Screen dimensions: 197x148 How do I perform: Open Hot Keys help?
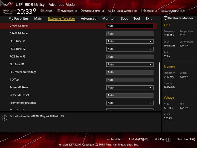[163, 140]
